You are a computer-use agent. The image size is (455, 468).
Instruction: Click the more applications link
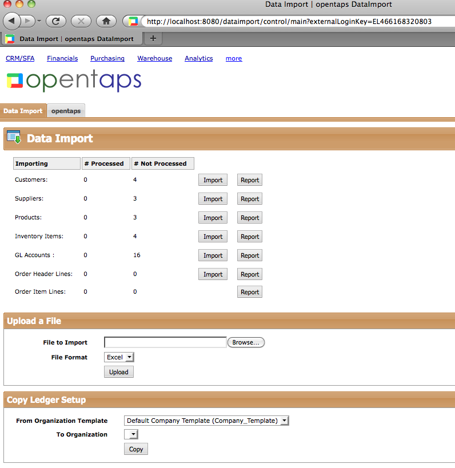[x=234, y=58]
